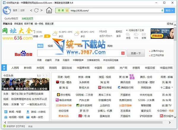Switch to QuiKo导航页 tab
178x130 pixels.
tap(11, 19)
